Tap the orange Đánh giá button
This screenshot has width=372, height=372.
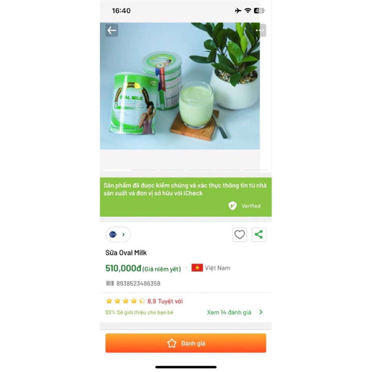(186, 343)
